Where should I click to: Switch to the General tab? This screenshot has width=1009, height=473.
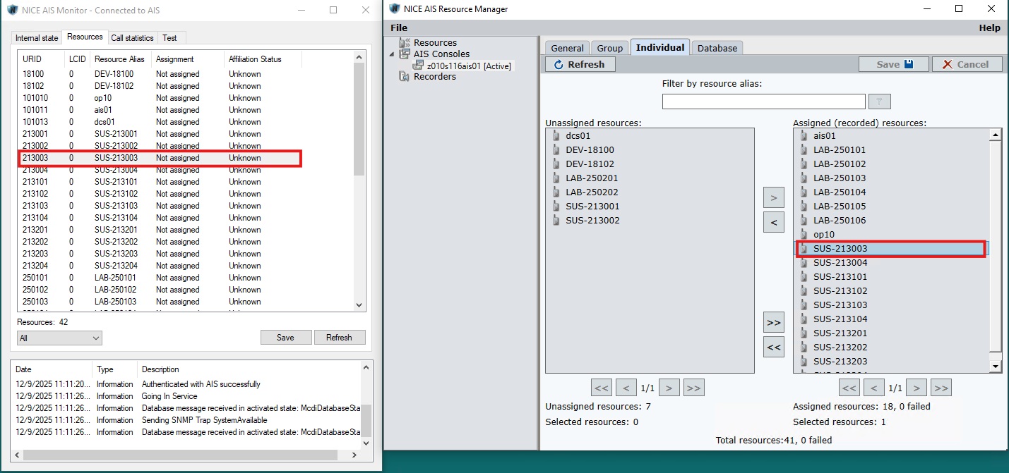567,48
